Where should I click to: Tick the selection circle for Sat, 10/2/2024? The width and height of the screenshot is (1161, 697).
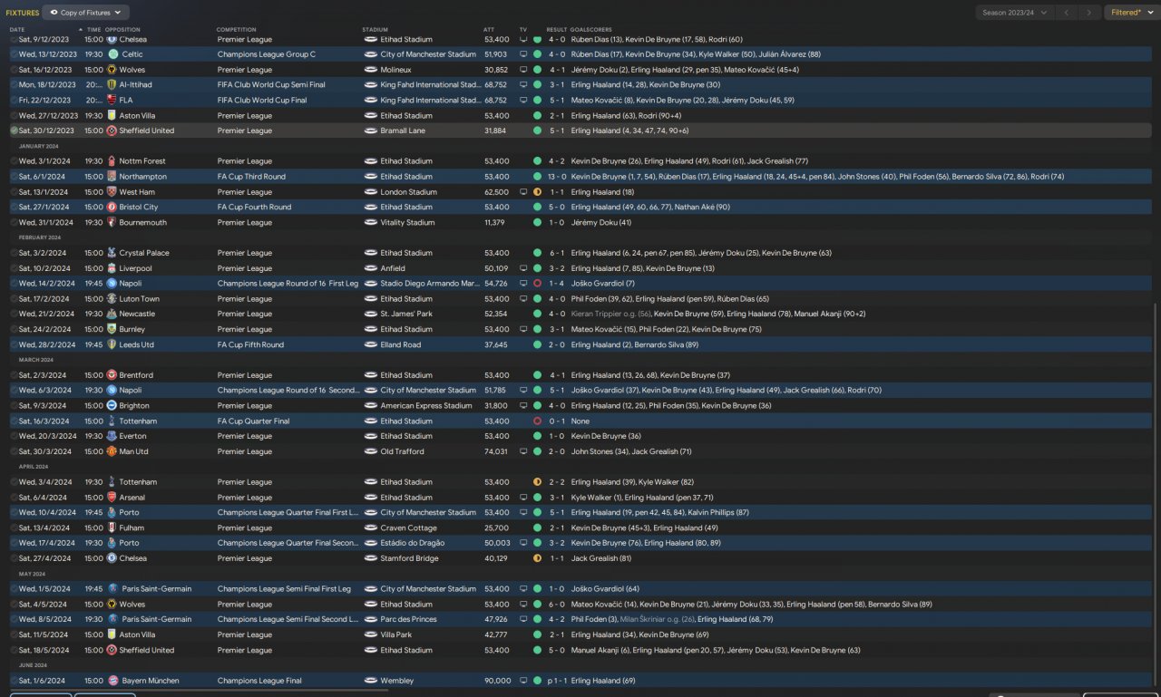[x=14, y=268]
